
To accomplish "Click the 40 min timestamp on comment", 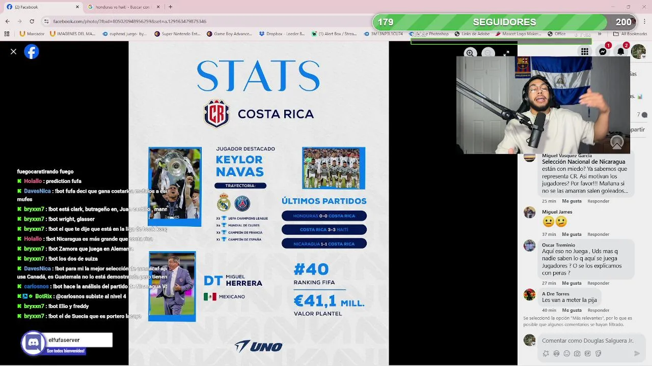I will pos(549,310).
